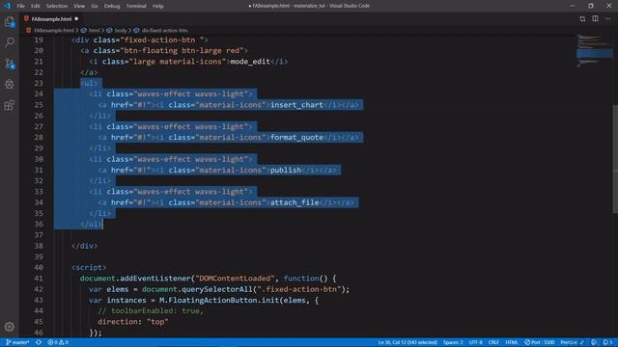Open the Selection menu
The image size is (618, 347).
[x=57, y=6]
